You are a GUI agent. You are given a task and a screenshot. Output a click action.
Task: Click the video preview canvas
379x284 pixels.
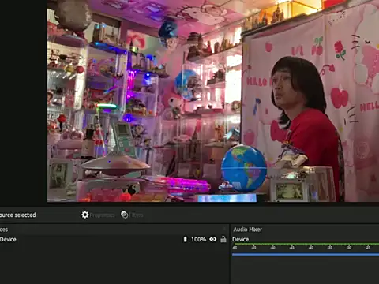coord(213,101)
